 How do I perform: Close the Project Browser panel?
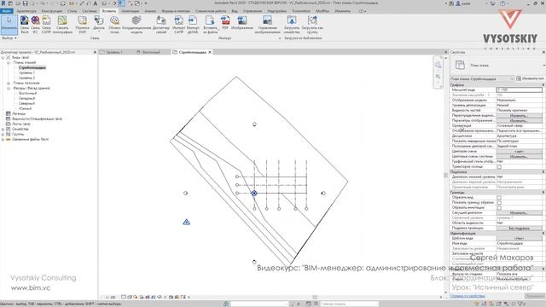[95, 52]
